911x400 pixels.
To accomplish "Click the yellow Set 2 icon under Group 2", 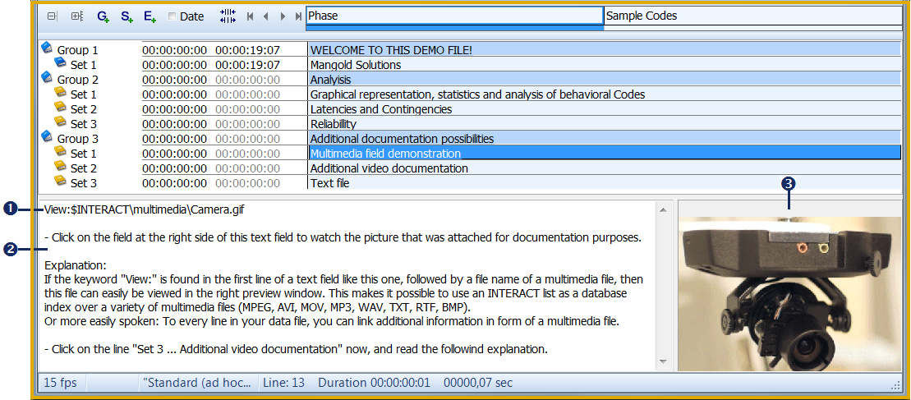I will point(61,108).
